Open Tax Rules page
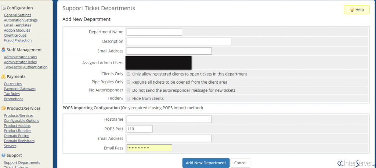376x168 pixels. [12, 94]
